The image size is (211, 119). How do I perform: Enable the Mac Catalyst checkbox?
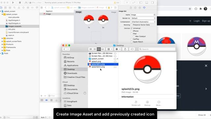click(134, 36)
